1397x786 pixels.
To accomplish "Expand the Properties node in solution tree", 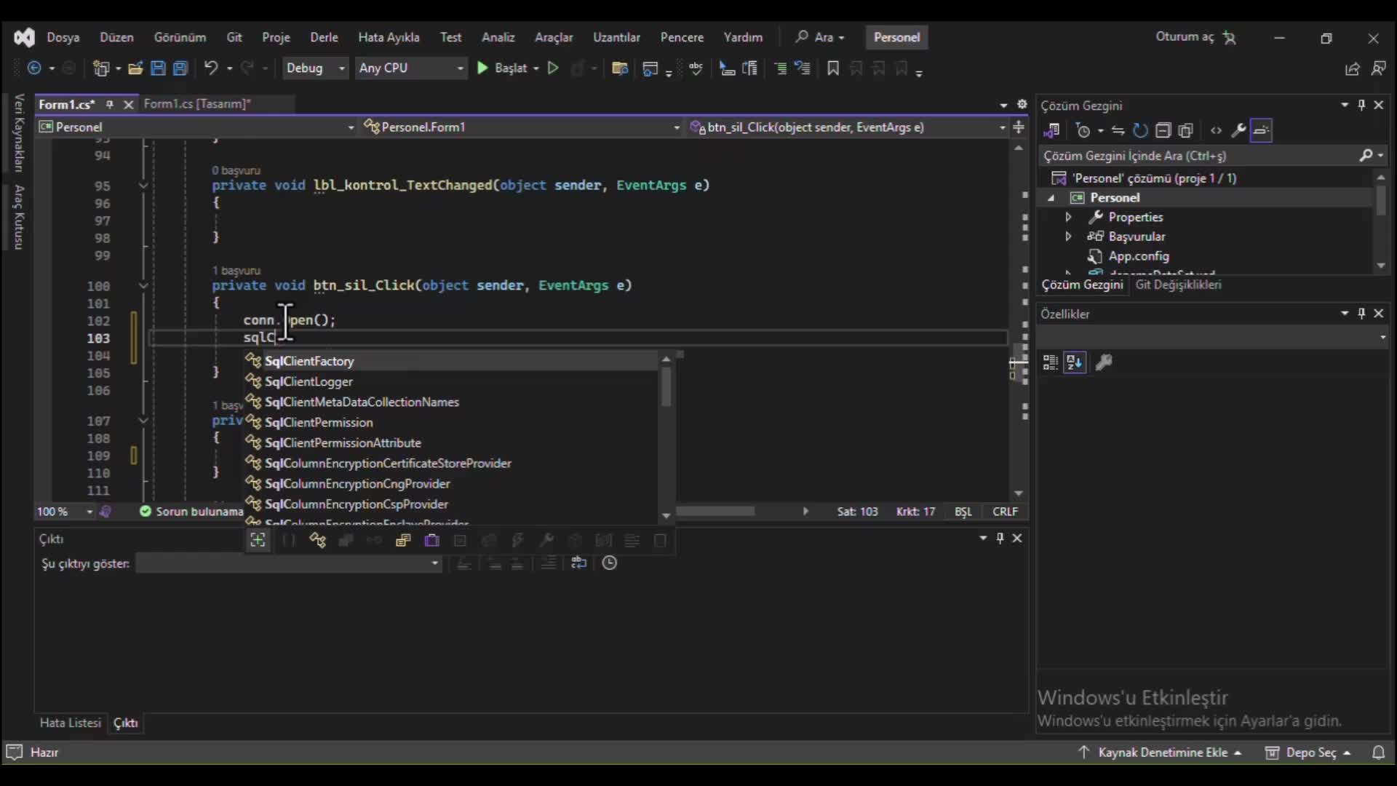I will point(1068,217).
